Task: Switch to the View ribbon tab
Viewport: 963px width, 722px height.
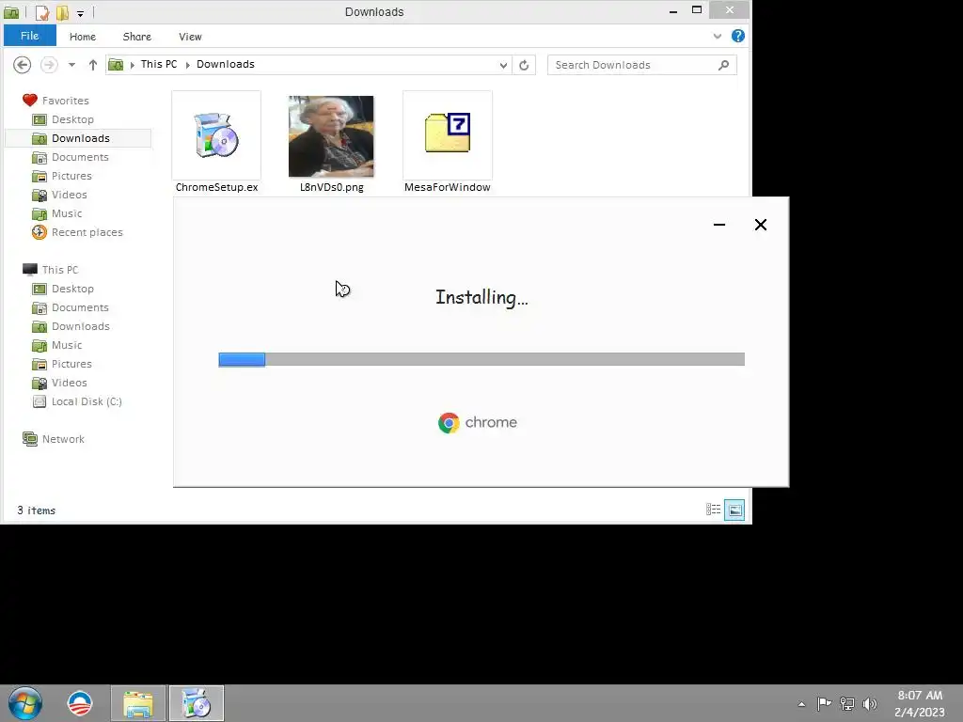Action: [190, 37]
